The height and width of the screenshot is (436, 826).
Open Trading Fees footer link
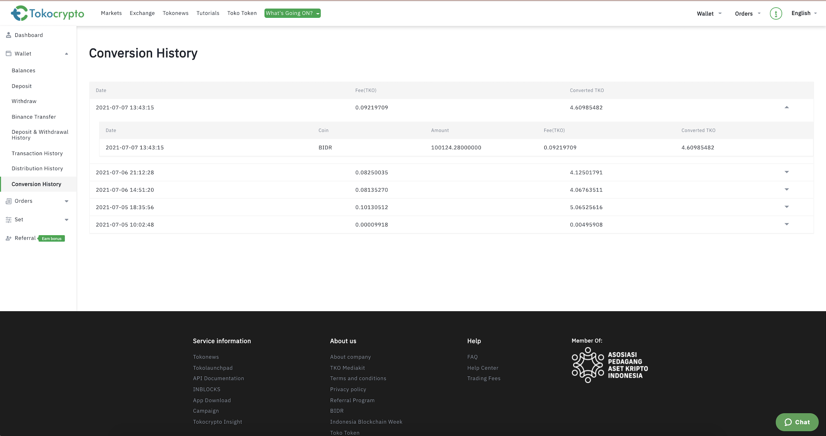tap(484, 379)
